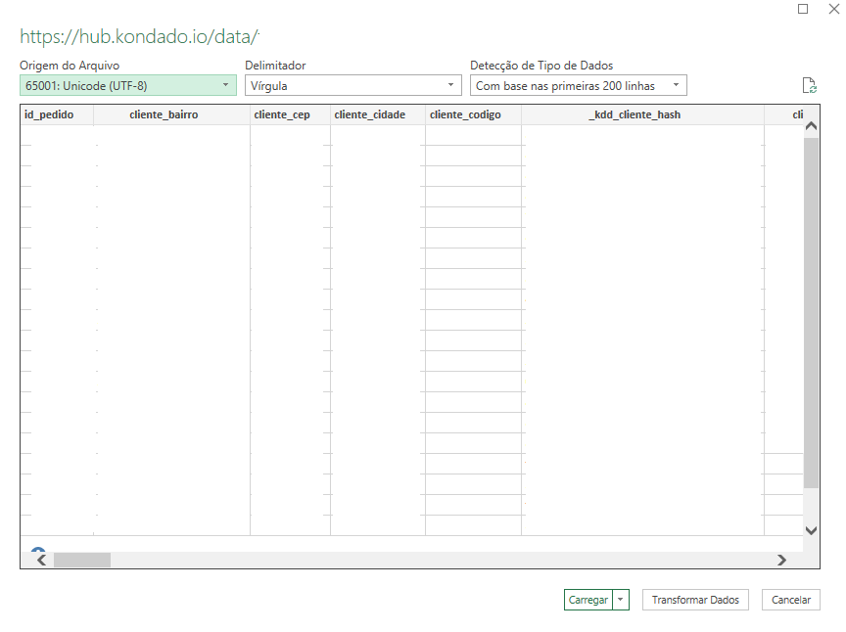Expand the Carregar split-button arrow
Screen dimensions: 846x632
click(620, 600)
